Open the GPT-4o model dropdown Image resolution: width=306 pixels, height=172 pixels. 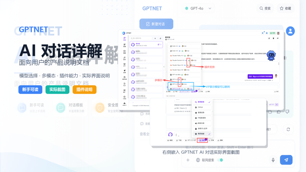tap(198, 8)
